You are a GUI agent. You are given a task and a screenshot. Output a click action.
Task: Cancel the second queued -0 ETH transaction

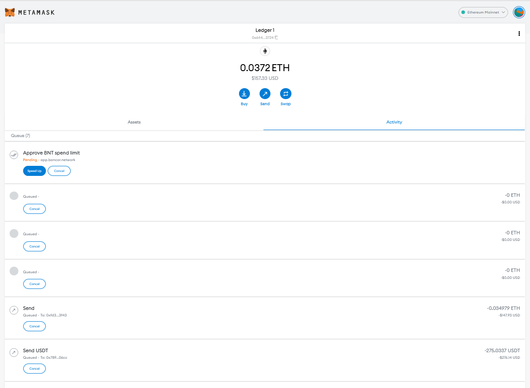(35, 246)
